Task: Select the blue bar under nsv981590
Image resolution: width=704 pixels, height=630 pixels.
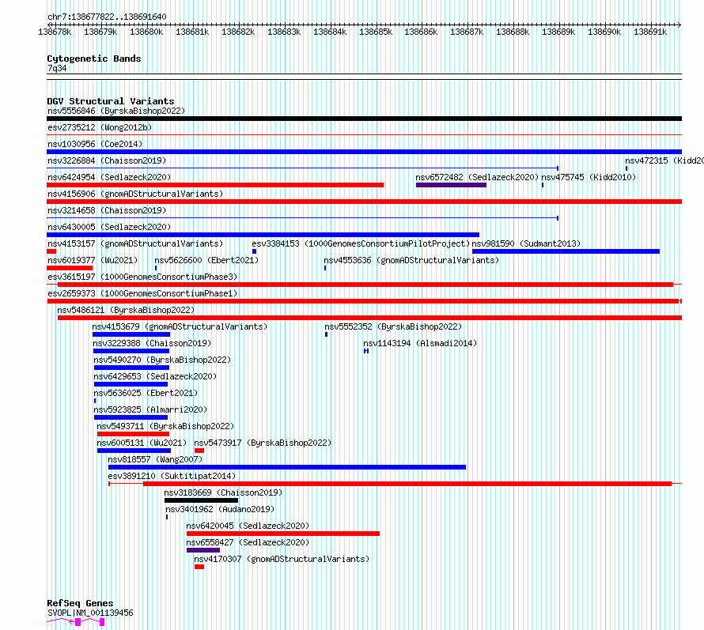Action: point(566,251)
